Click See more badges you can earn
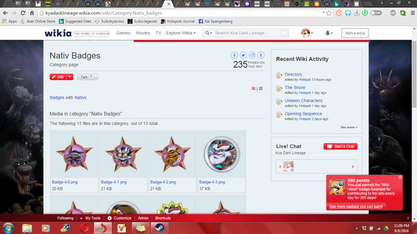 pyautogui.click(x=356, y=207)
